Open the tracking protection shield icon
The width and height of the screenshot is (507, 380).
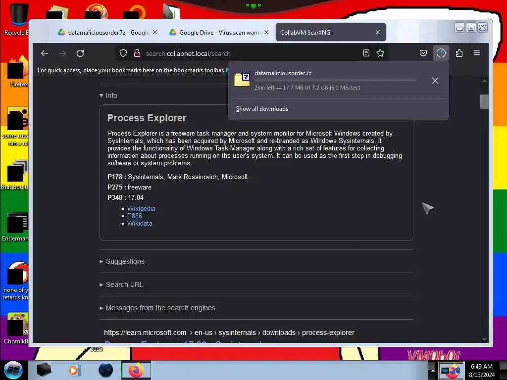(x=123, y=53)
